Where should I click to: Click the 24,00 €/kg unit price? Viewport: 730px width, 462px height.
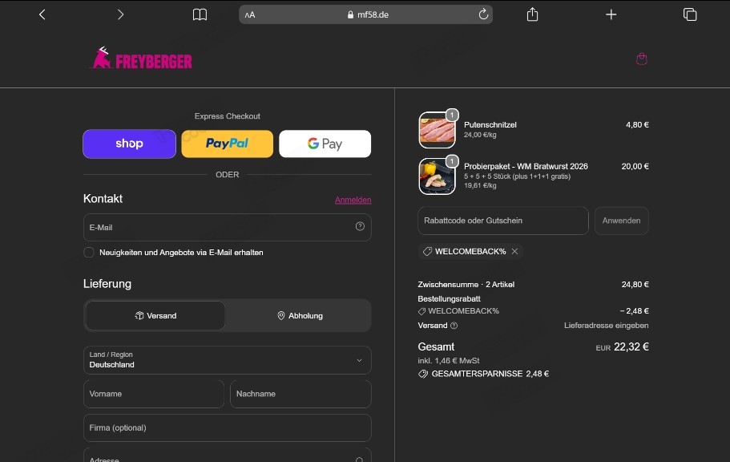pos(480,135)
